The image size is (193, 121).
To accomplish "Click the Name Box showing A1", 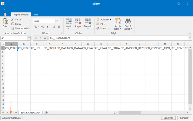I will 14,38.
